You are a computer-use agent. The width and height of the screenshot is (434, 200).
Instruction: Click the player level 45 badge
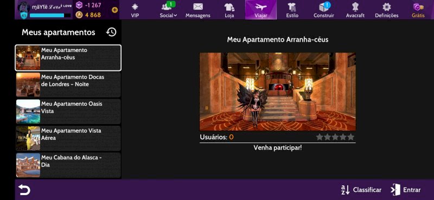[x=24, y=16]
